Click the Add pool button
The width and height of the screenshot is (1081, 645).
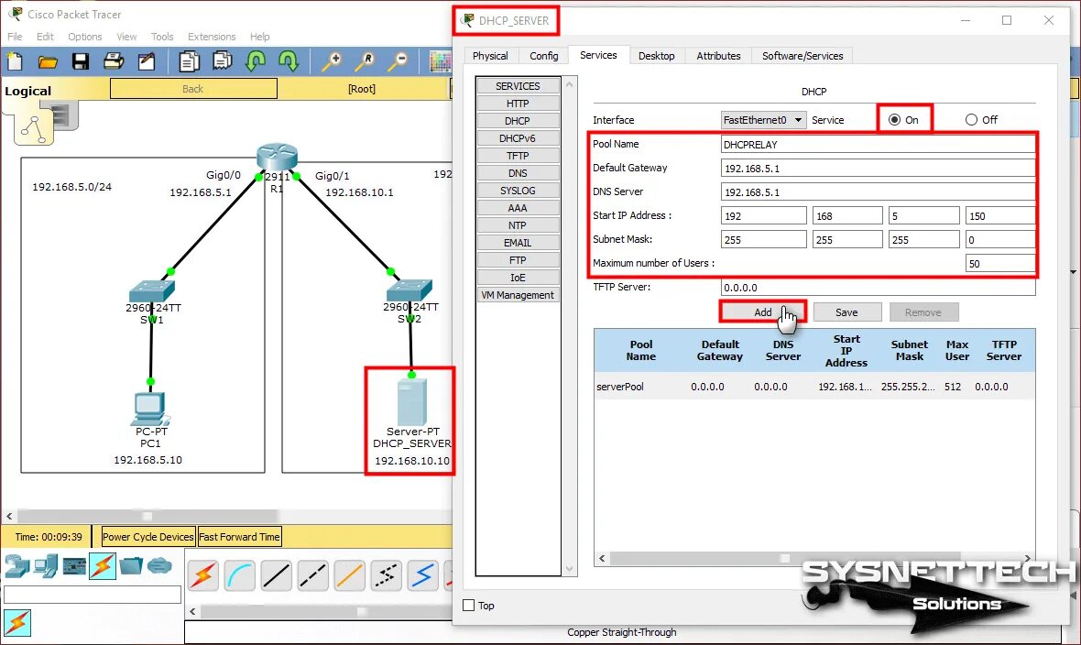pyautogui.click(x=762, y=312)
